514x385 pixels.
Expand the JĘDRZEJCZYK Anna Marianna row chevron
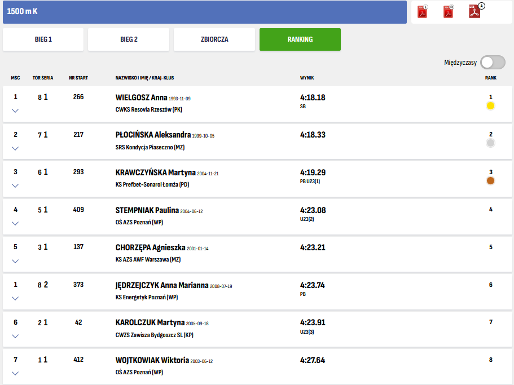pyautogui.click(x=15, y=298)
